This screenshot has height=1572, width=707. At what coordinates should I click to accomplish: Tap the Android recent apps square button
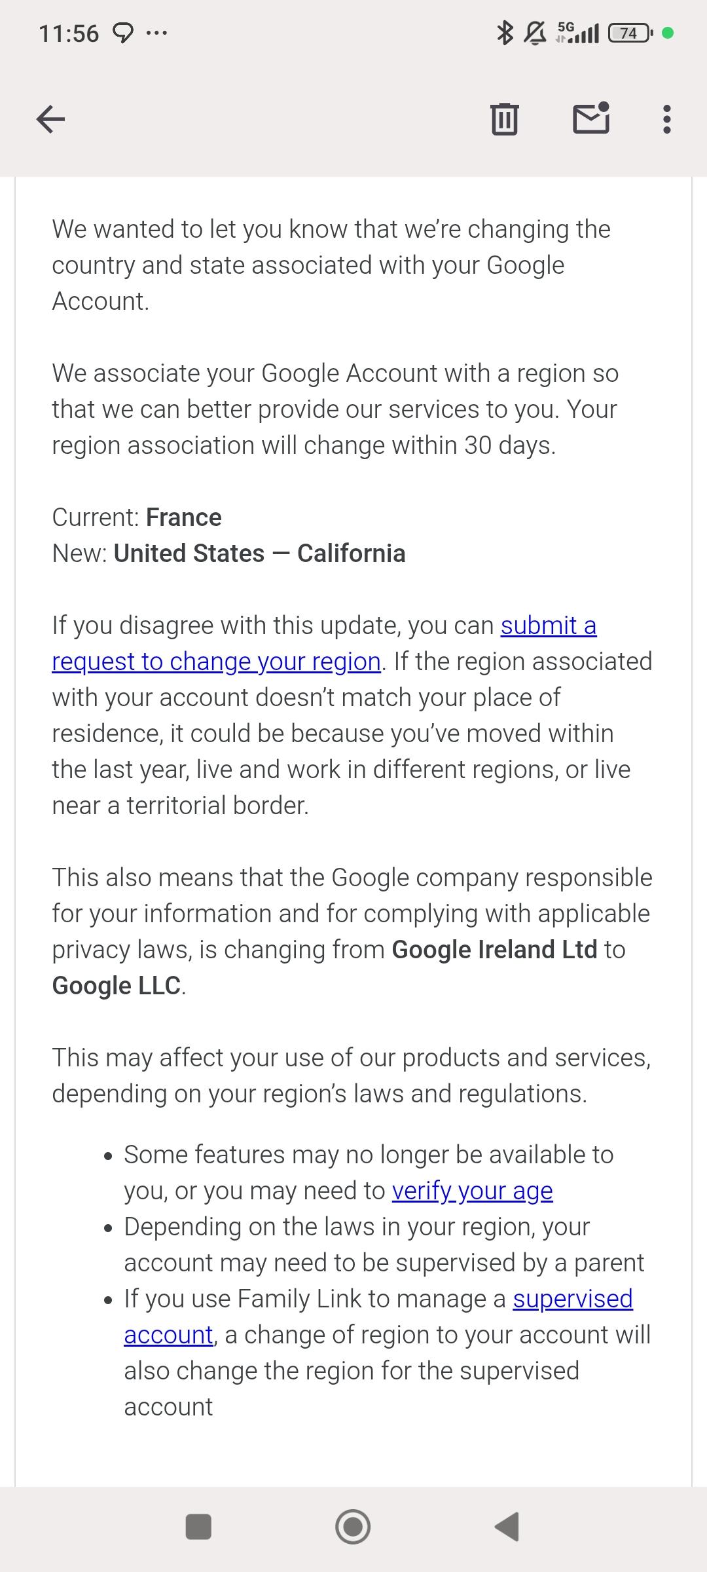click(198, 1526)
